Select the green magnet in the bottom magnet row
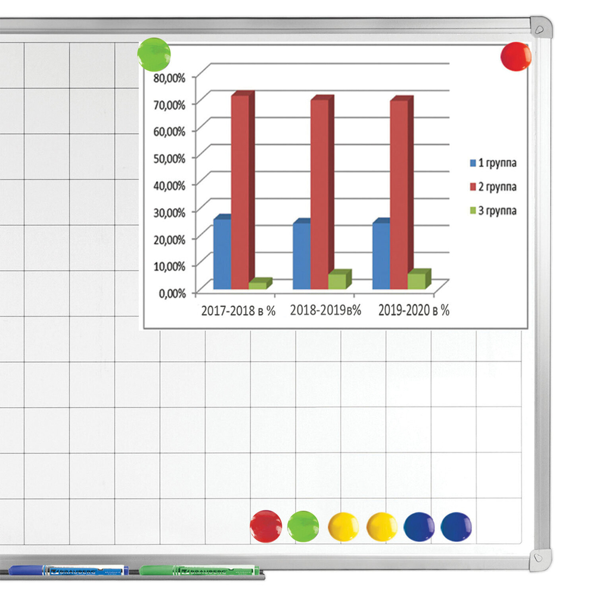Screen dimensions: 596x596 click(x=303, y=526)
